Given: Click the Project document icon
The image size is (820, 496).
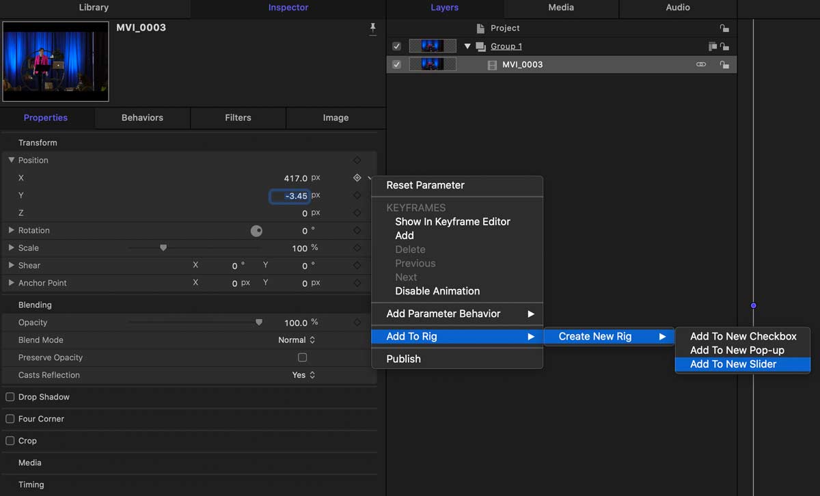Looking at the screenshot, I should click(480, 28).
